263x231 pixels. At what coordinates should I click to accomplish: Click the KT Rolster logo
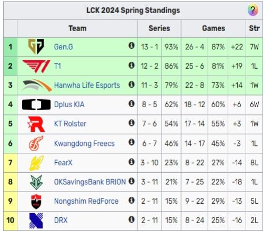coord(36,124)
